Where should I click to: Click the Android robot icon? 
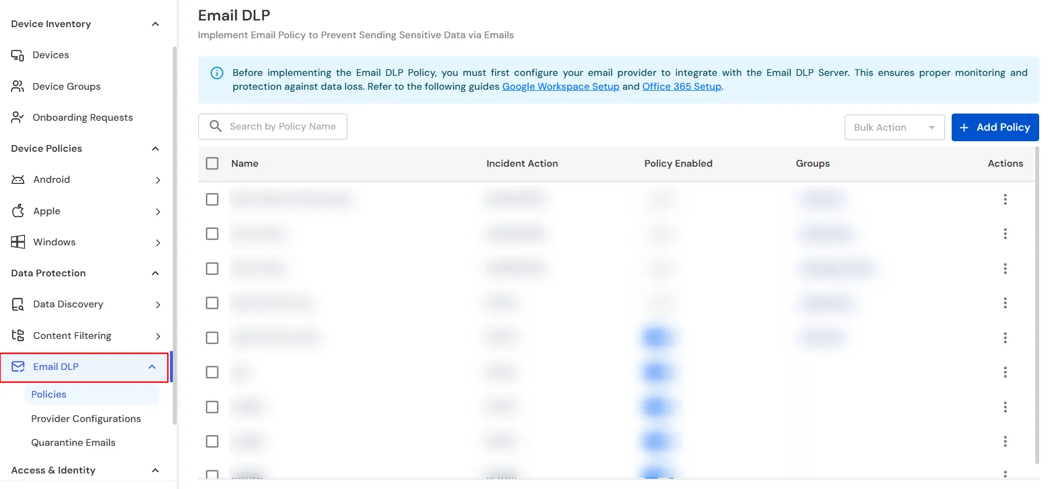point(18,179)
